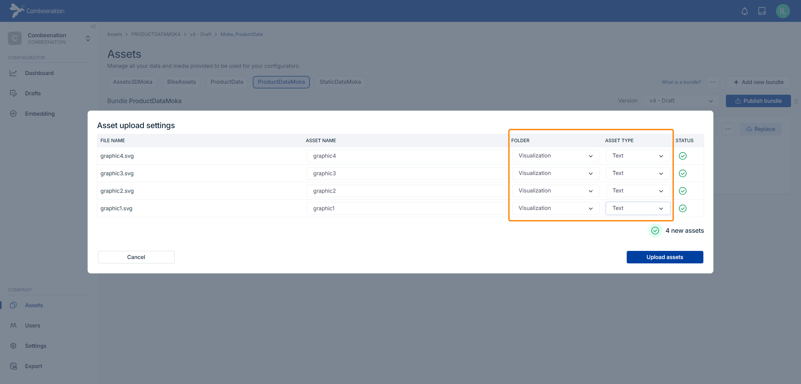Open Users in the sidebar

tap(33, 326)
